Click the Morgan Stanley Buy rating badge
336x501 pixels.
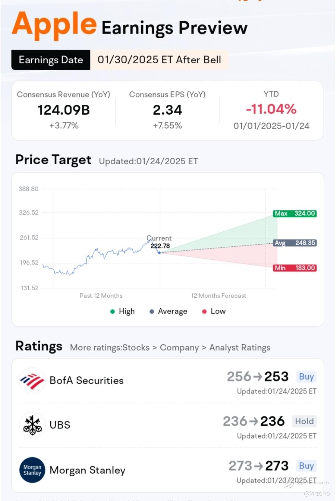[306, 466]
